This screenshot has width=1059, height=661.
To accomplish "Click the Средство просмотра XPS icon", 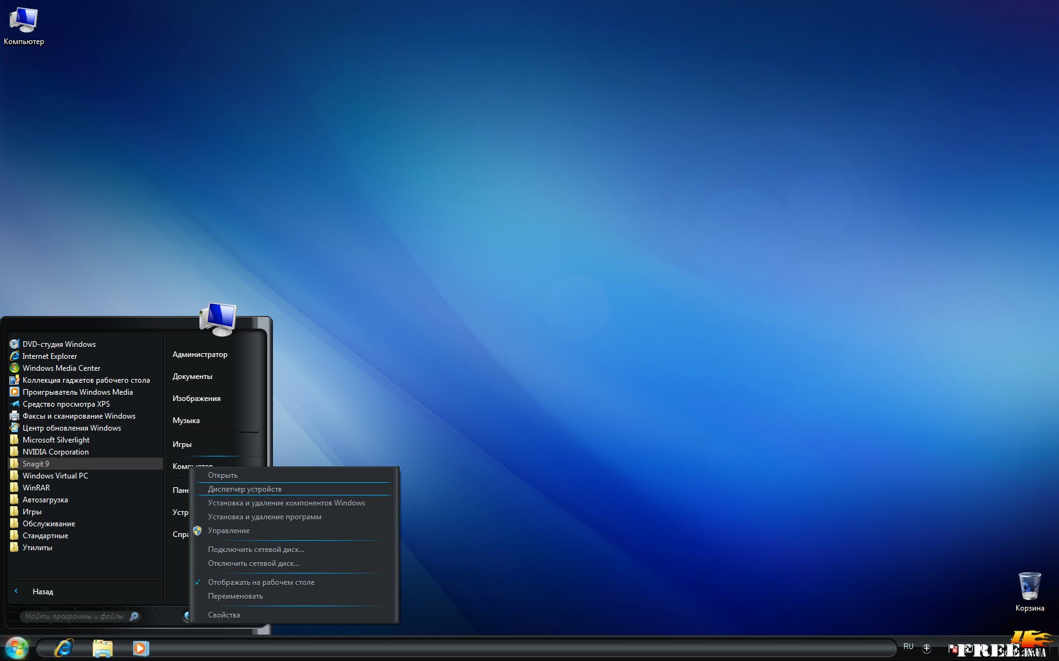I will coord(14,404).
